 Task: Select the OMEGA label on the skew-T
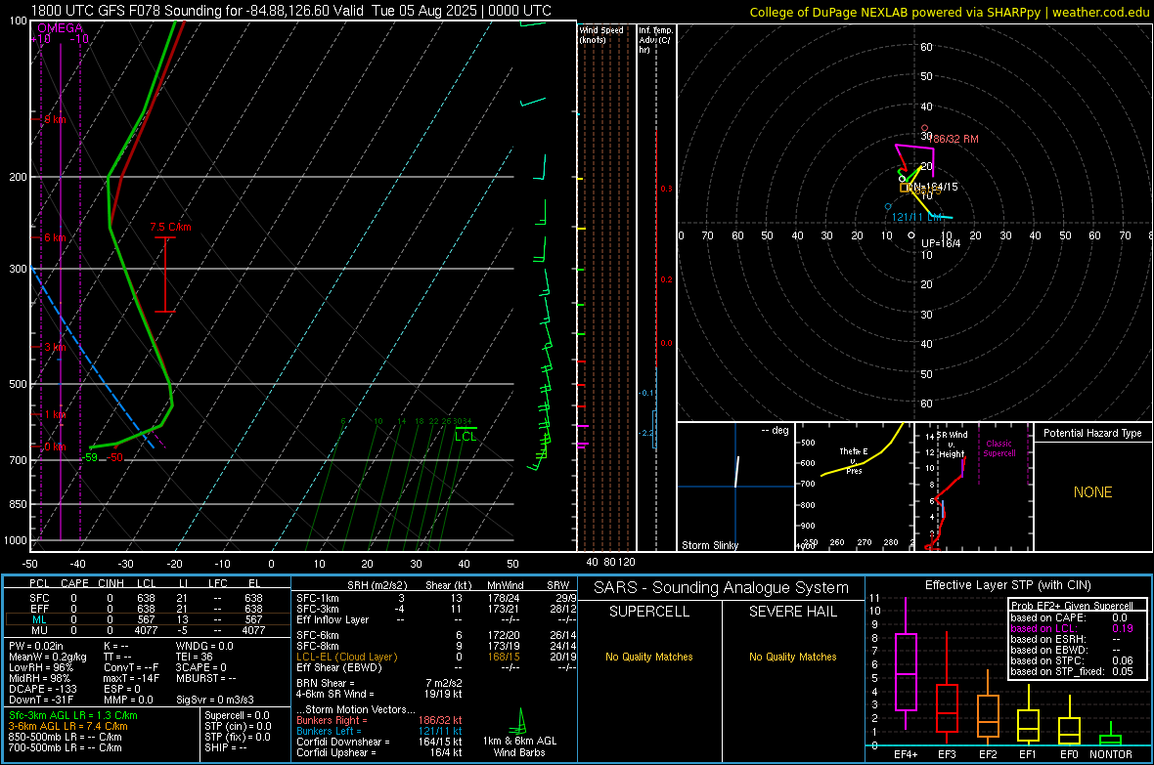[61, 28]
